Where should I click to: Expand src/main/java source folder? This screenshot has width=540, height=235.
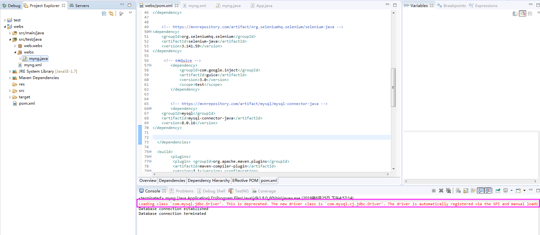coord(10,33)
